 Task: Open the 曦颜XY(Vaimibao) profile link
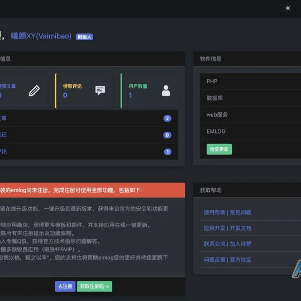[41, 36]
